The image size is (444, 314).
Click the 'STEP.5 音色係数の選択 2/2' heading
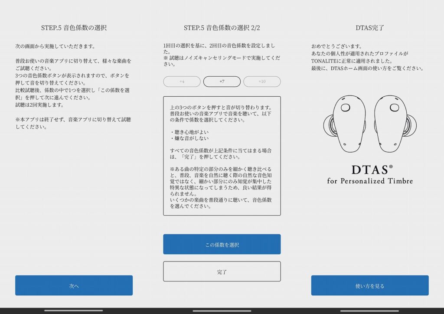[222, 28]
